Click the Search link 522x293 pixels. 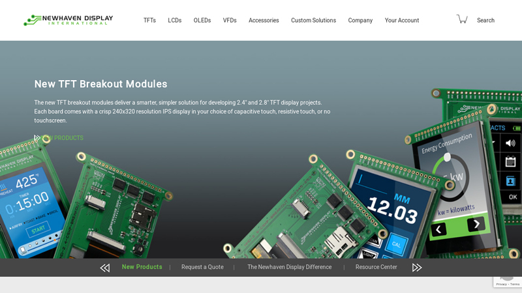coord(485,20)
